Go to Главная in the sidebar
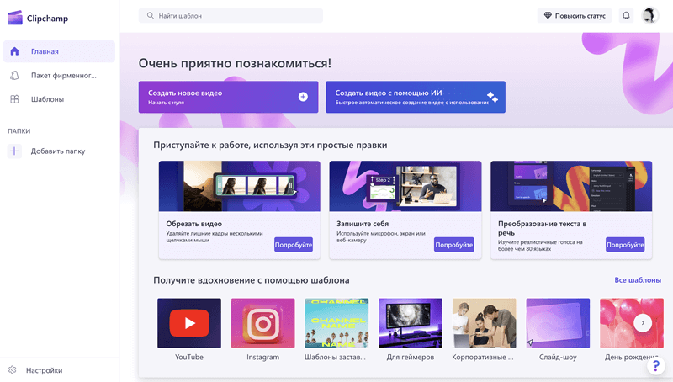 (59, 51)
